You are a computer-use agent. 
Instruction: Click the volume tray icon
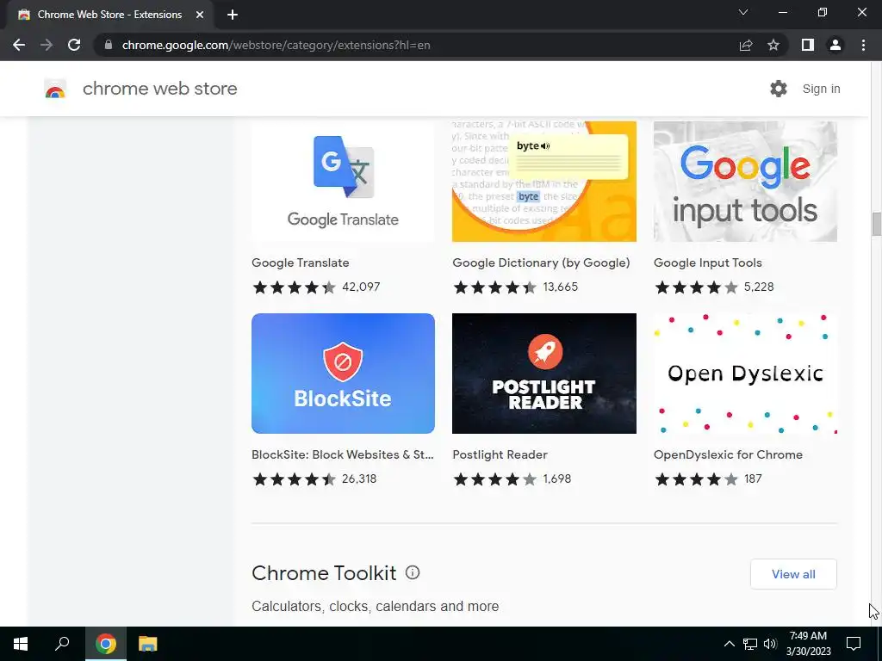[770, 644]
